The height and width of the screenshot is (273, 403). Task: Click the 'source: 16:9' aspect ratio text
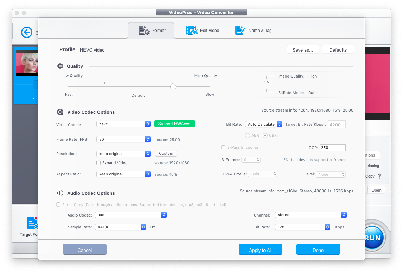[166, 174]
